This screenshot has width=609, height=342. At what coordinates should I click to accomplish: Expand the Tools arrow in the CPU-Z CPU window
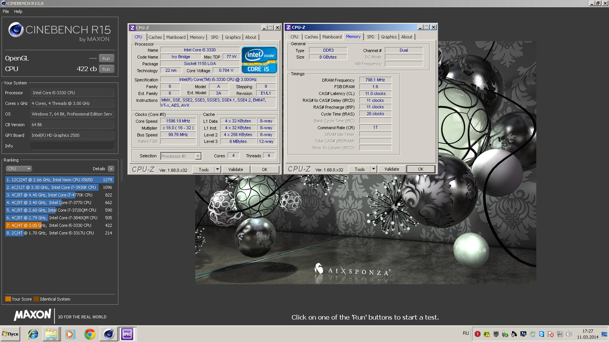pos(217,169)
